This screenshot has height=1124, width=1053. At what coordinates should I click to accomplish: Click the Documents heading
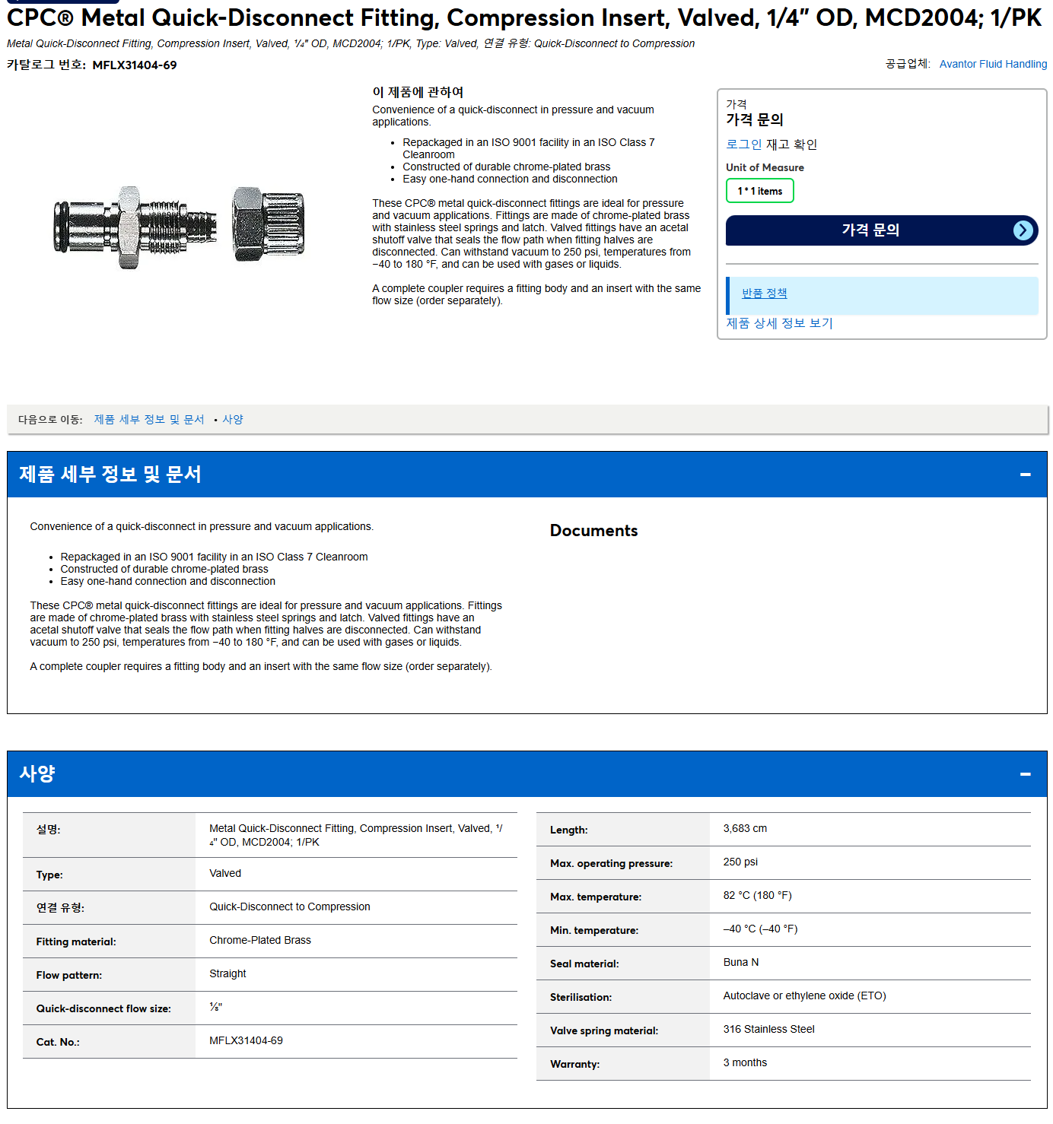pos(593,531)
